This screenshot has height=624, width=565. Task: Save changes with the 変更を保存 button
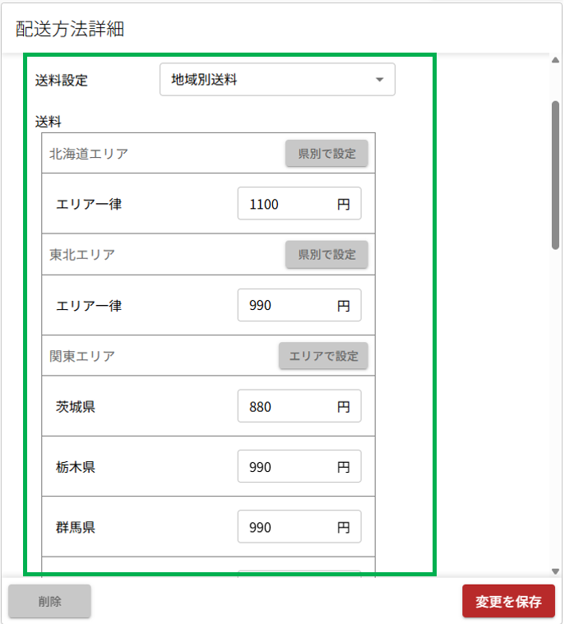pos(508,601)
